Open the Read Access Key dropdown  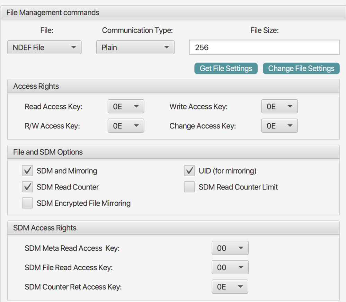pyautogui.click(x=126, y=107)
